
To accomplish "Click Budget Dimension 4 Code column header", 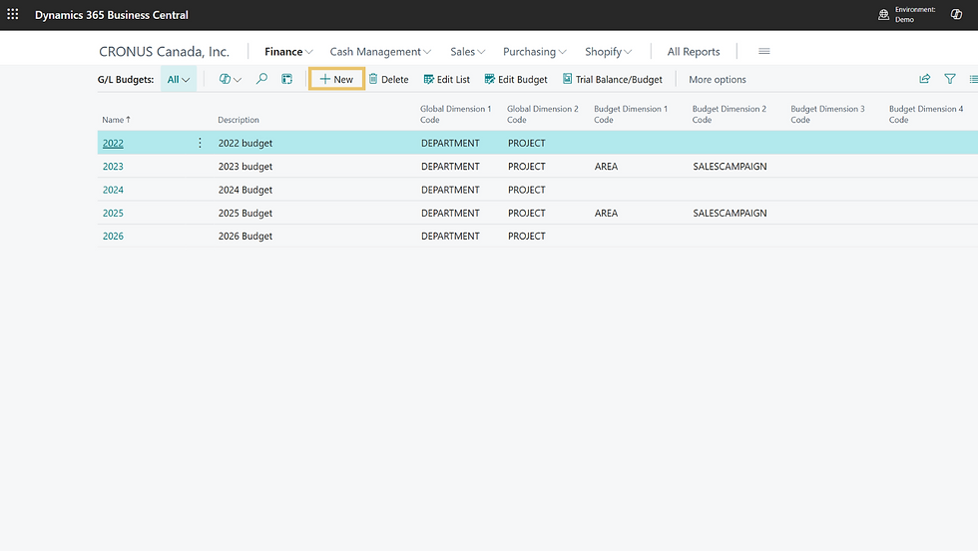I will [926, 114].
